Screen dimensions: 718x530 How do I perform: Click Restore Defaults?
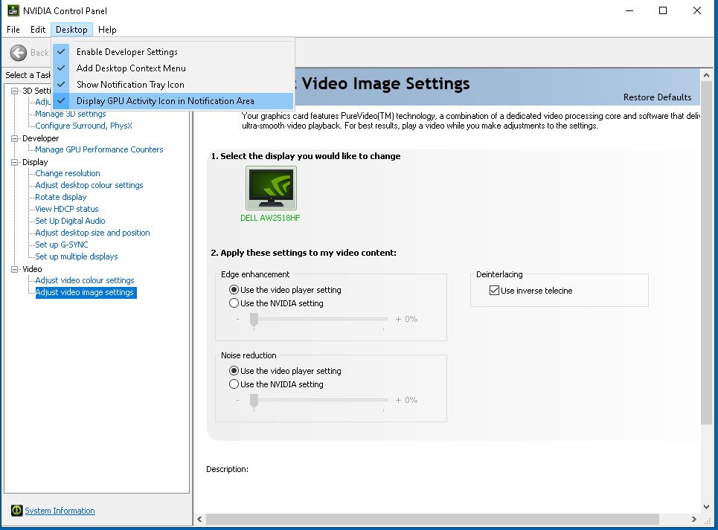(657, 97)
